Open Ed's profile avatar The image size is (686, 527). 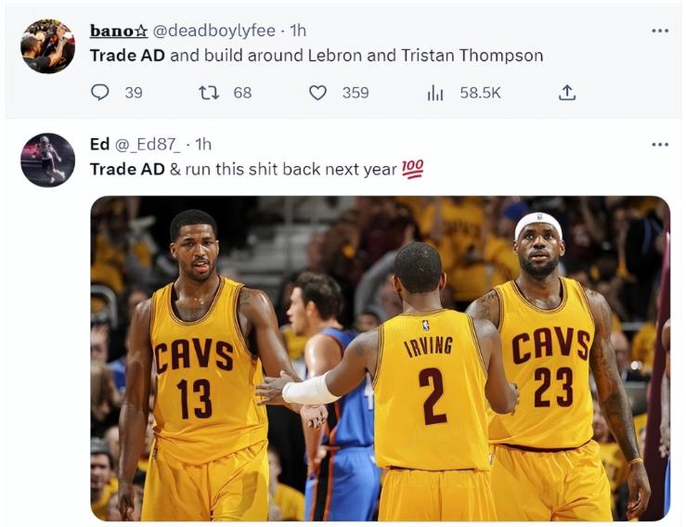[x=47, y=160]
